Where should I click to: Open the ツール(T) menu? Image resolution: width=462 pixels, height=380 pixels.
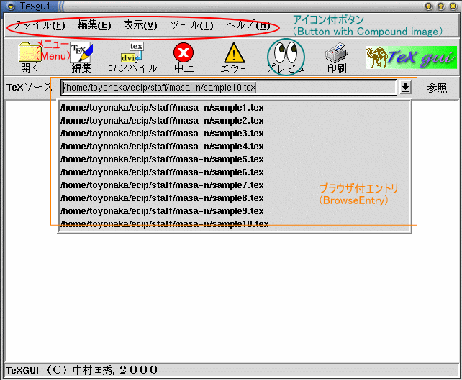[x=191, y=26]
